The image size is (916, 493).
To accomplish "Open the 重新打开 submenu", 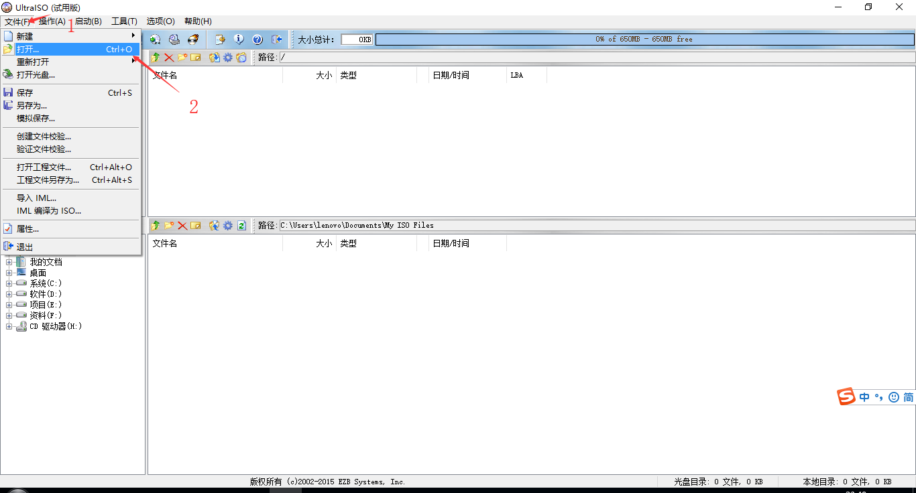I will (70, 62).
